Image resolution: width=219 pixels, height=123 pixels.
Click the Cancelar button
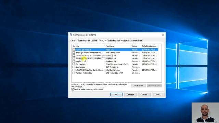pos(130,95)
